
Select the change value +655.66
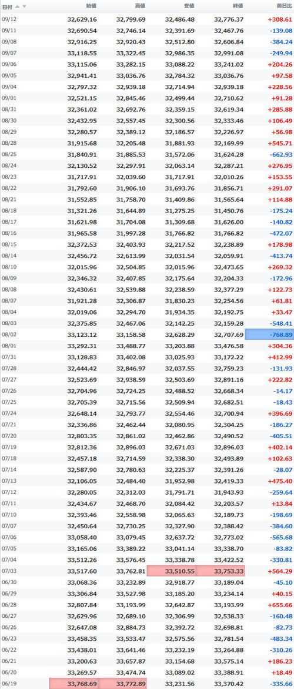click(x=279, y=605)
